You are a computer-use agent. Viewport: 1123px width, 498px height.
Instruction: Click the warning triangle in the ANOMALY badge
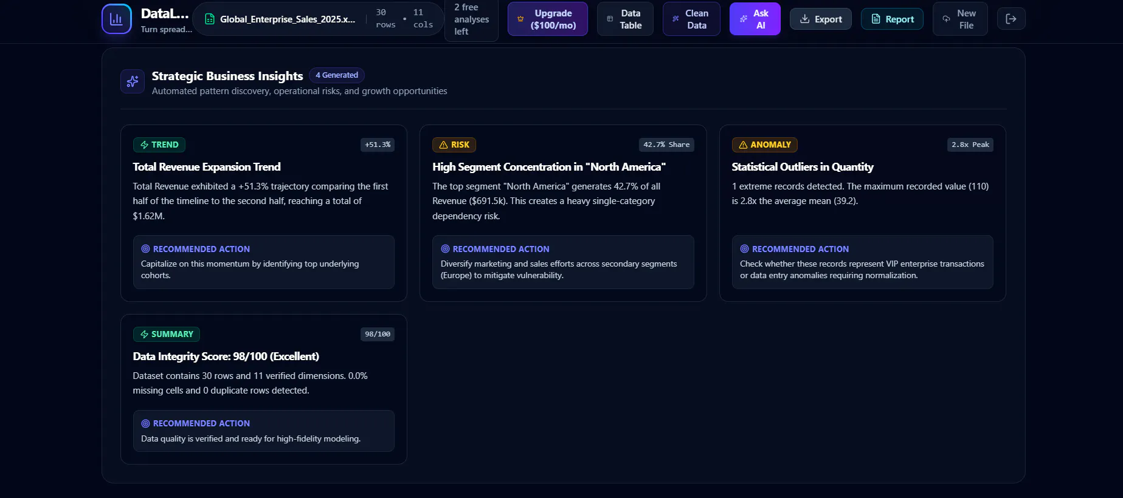click(x=743, y=145)
